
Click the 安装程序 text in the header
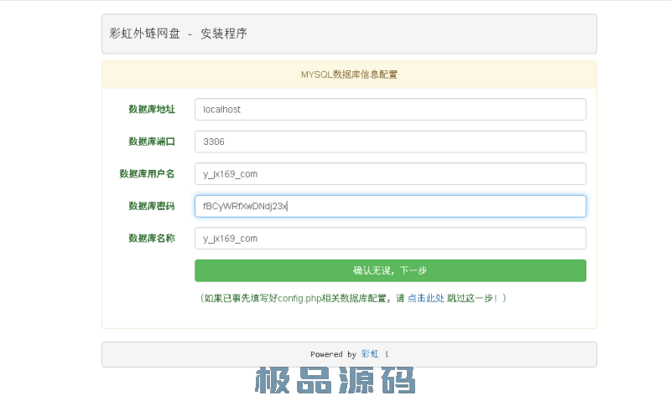[x=223, y=33]
